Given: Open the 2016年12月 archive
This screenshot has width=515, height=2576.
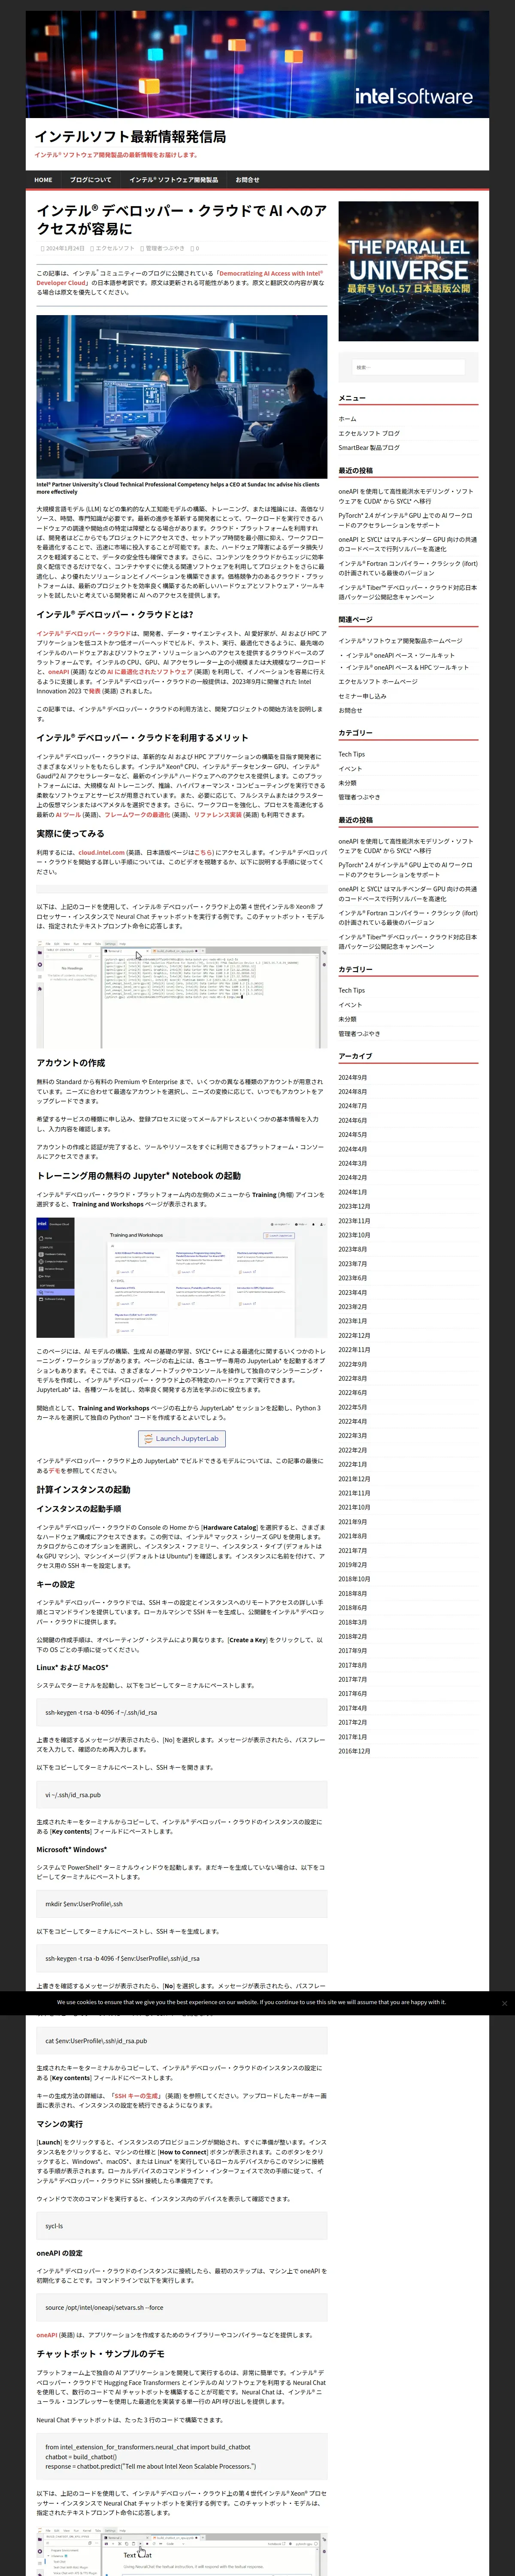Looking at the screenshot, I should pyautogui.click(x=354, y=1751).
